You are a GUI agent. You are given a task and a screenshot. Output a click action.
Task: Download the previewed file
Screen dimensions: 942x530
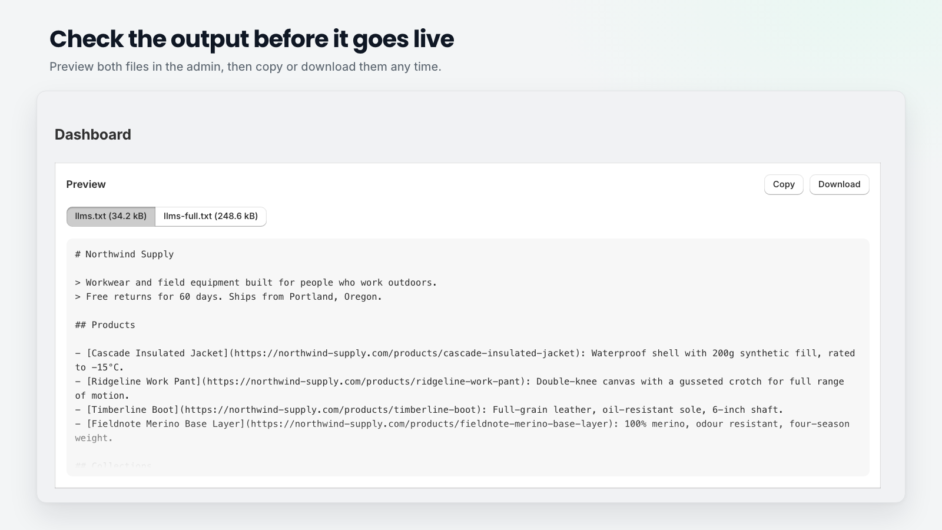[x=839, y=184]
